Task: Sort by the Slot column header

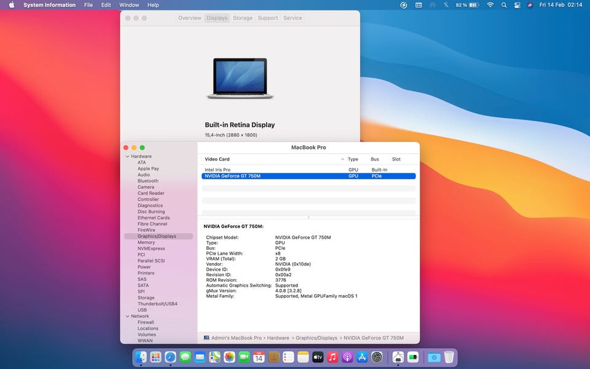Action: tap(396, 159)
